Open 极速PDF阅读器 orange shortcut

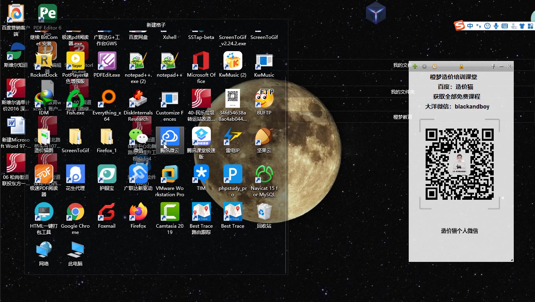click(x=44, y=181)
